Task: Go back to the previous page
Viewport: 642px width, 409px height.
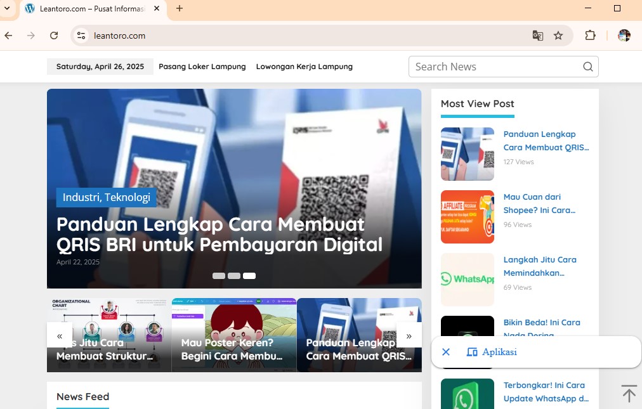Action: click(x=9, y=36)
